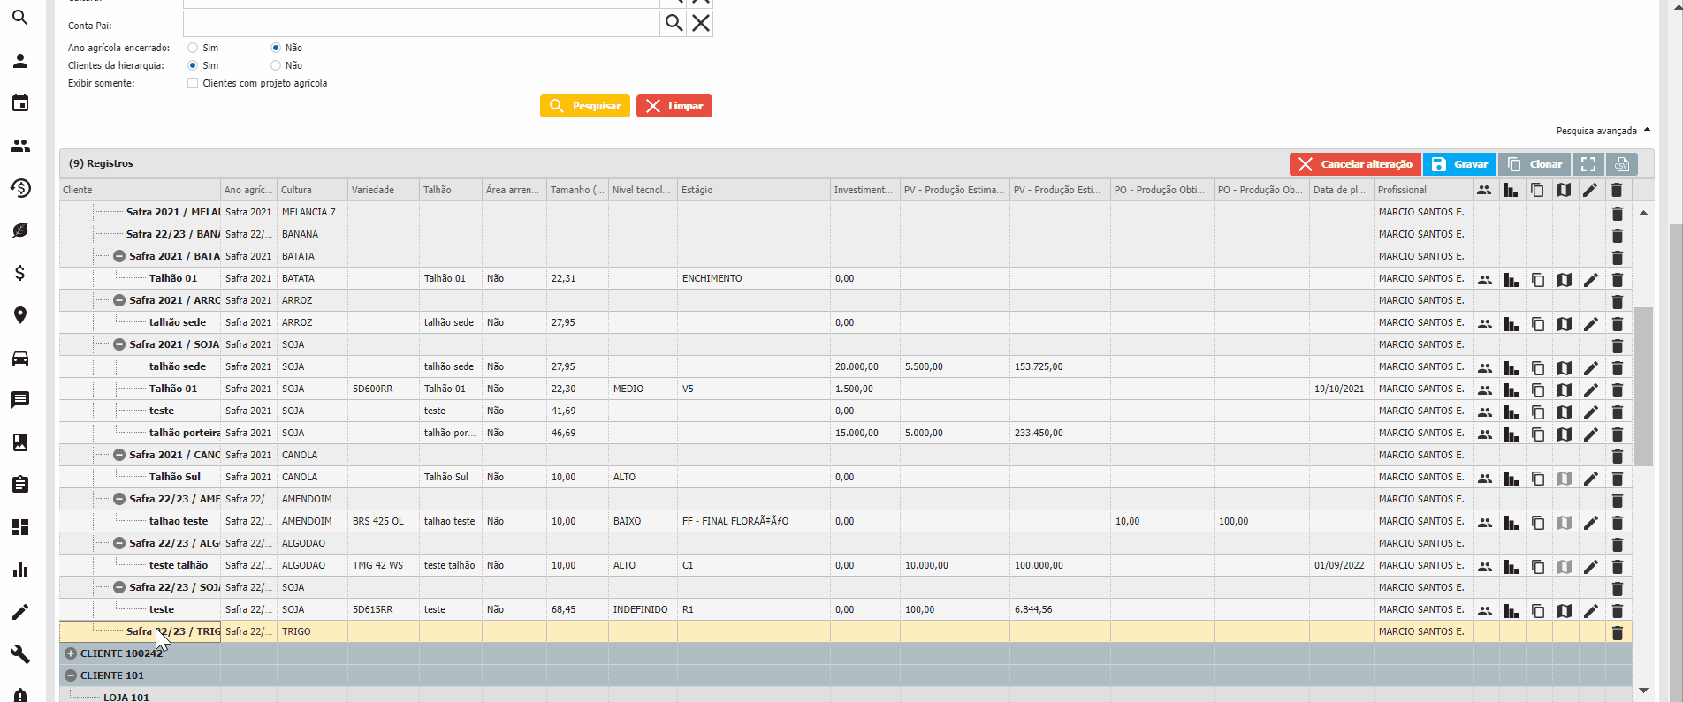Open the calendar sidebar icon
This screenshot has width=1683, height=702.
(x=20, y=103)
